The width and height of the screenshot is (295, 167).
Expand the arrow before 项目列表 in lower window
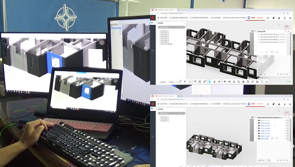pos(158,104)
